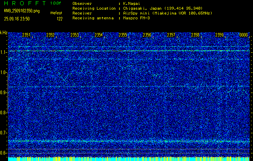The image size is (253, 161).
Task: Click the 2357 time marker
Action: tap(171, 35)
